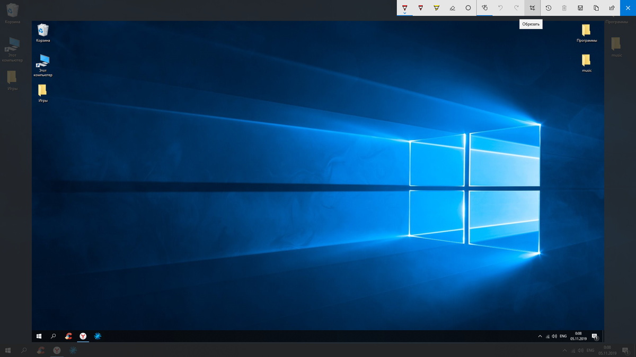Image resolution: width=636 pixels, height=357 pixels.
Task: Click dimmed Программы label on outer desktop
Action: point(616,22)
